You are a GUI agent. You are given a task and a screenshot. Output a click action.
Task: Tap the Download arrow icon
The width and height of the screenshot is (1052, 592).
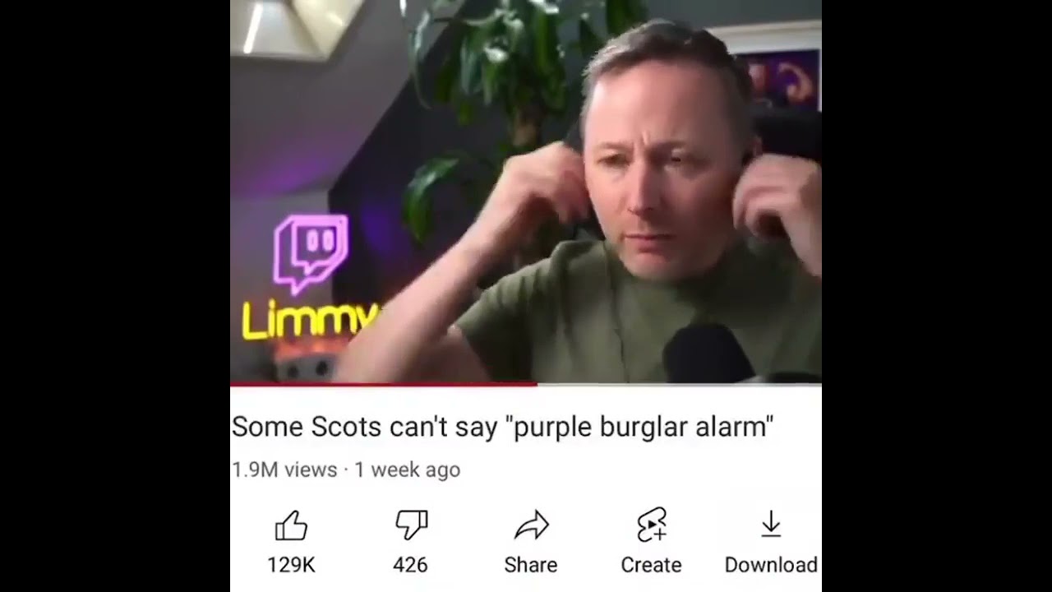click(771, 525)
